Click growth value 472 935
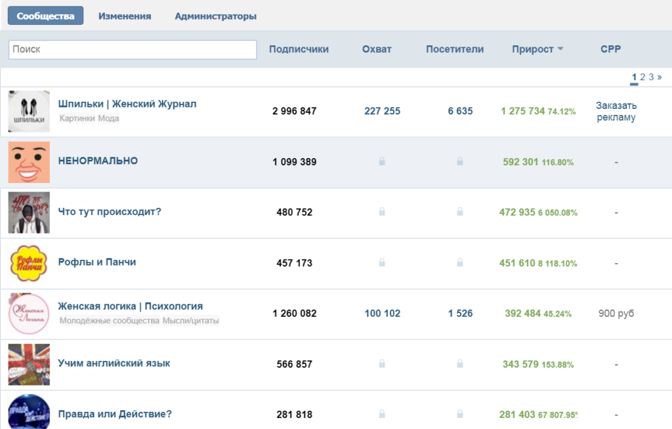672x429 pixels. coord(517,213)
